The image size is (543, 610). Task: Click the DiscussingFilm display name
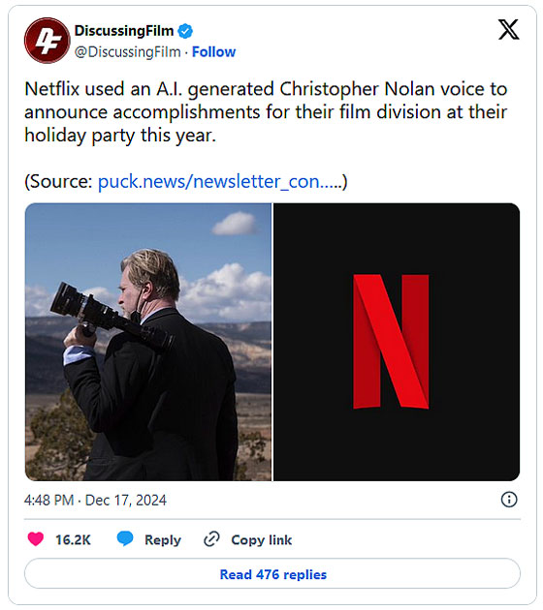(x=124, y=31)
